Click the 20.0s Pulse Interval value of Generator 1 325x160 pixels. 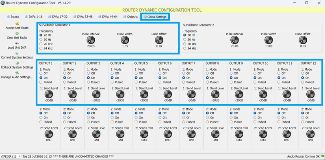click(91, 46)
